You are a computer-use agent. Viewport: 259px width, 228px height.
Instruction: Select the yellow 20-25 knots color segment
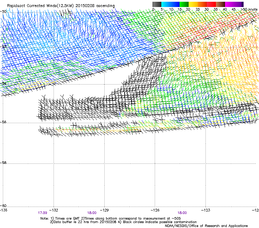pos(193,4)
